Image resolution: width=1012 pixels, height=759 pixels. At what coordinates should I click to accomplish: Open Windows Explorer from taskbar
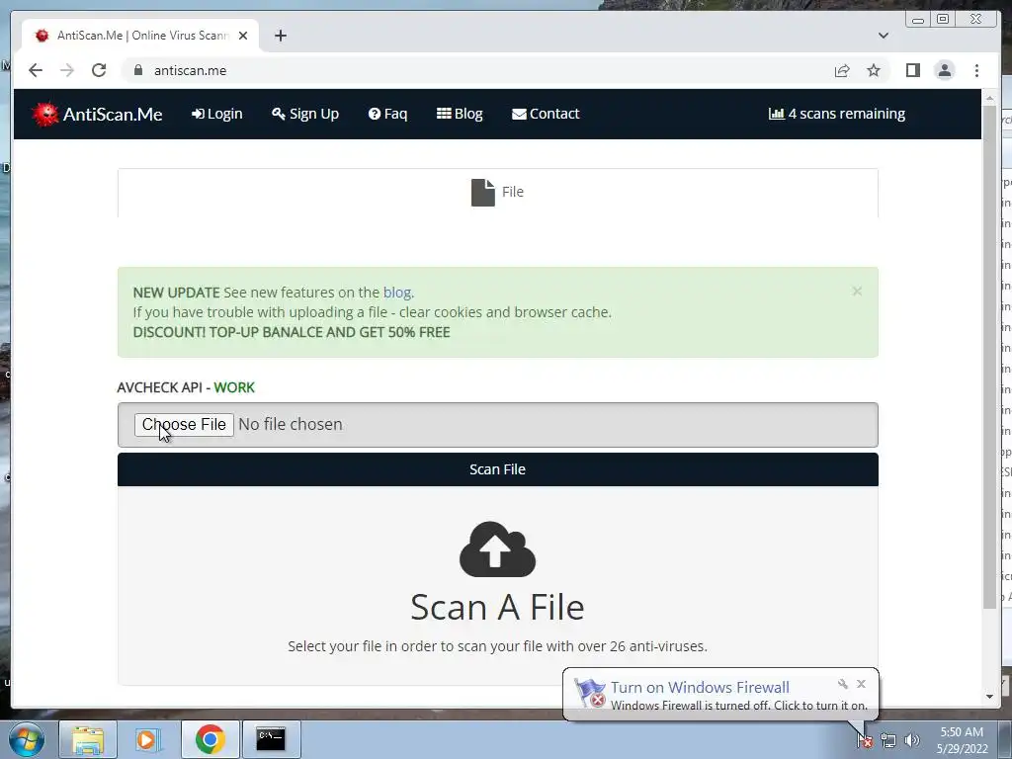click(x=88, y=739)
